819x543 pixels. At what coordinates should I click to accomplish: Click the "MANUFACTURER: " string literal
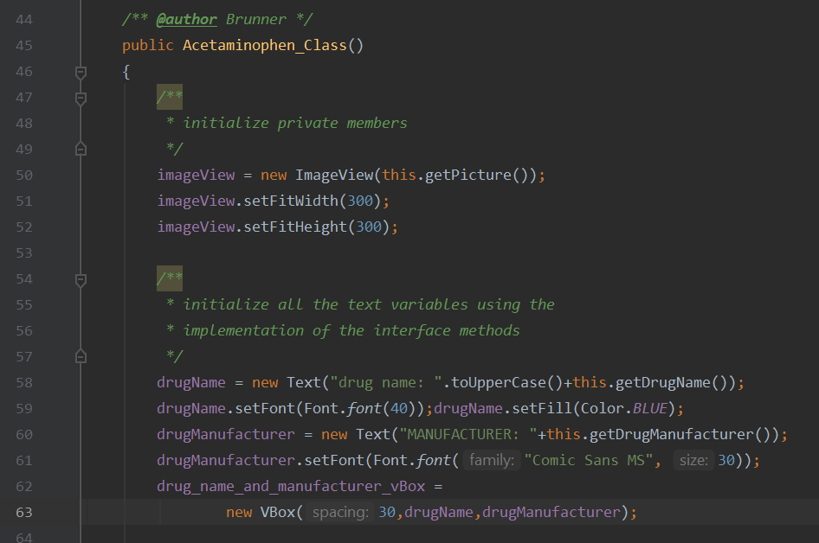(x=468, y=435)
